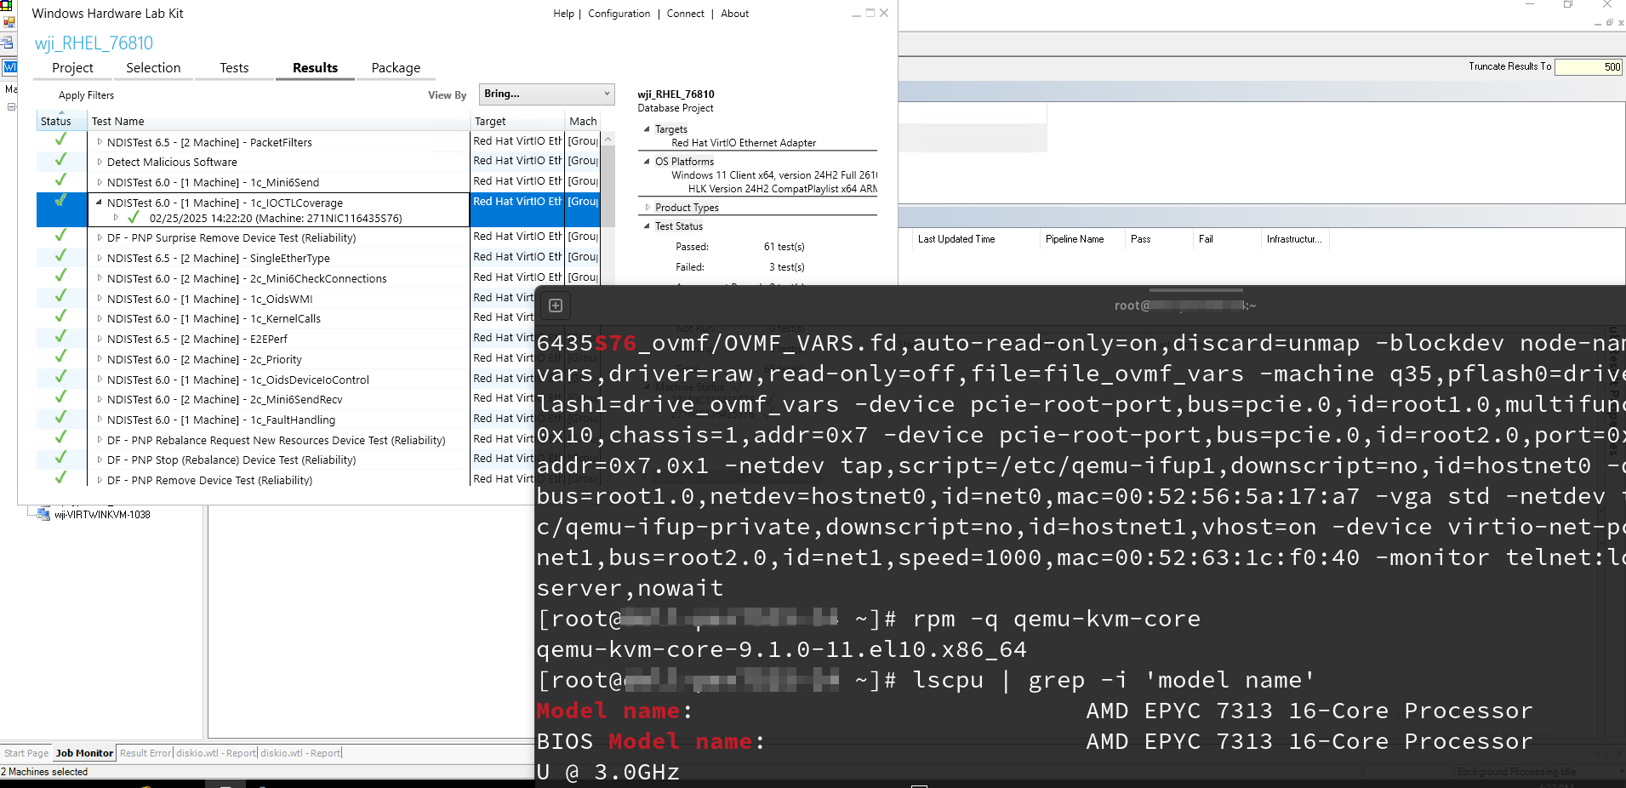Select the E2EPerf test name
Screen dimensions: 1626x788
(197, 339)
